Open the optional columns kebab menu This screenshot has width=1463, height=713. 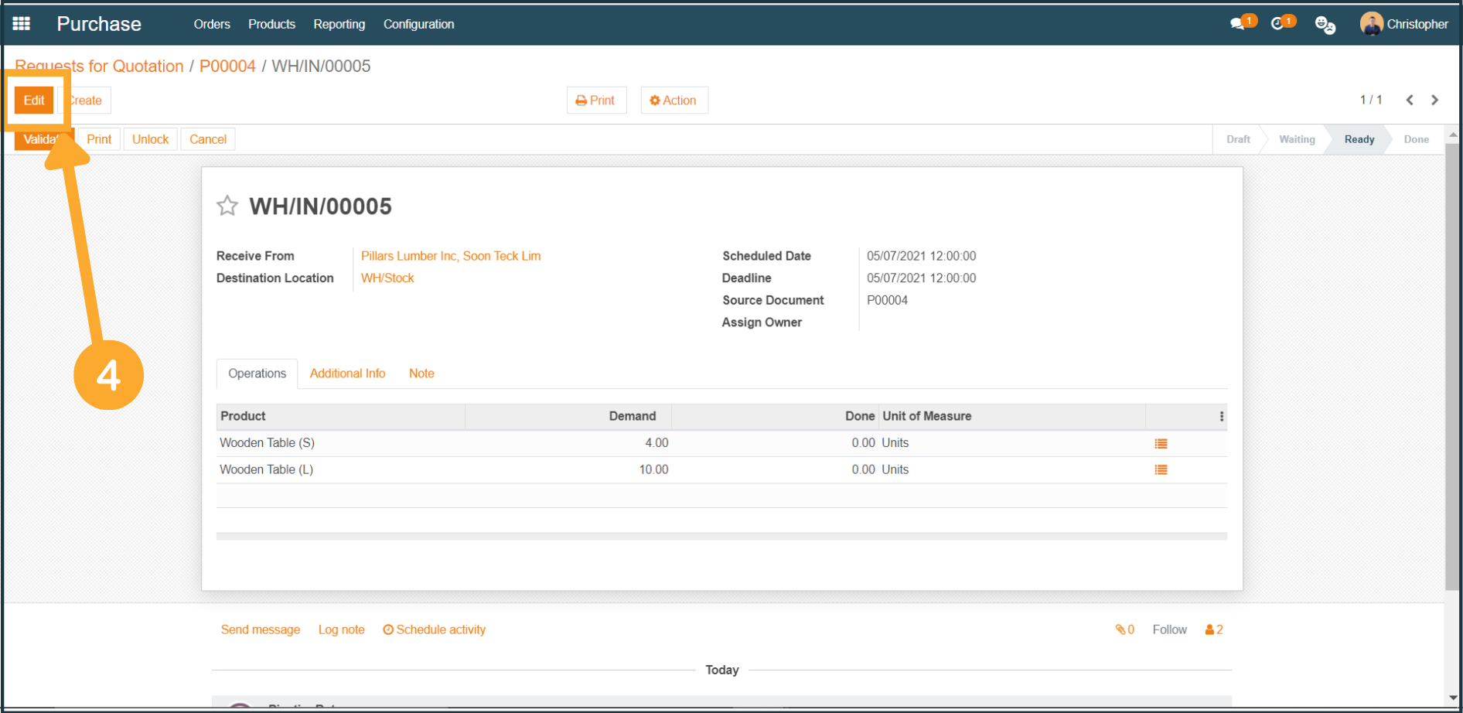coord(1222,416)
